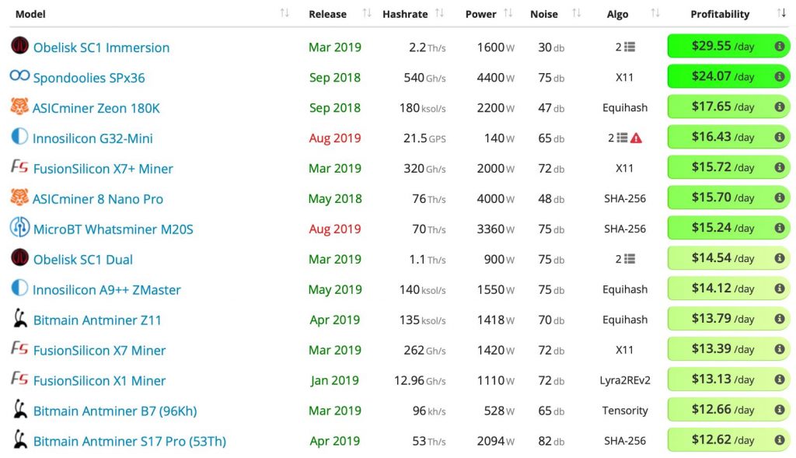The image size is (796, 458).
Task: Click the $17.65/day profitability badge
Action: tap(728, 107)
